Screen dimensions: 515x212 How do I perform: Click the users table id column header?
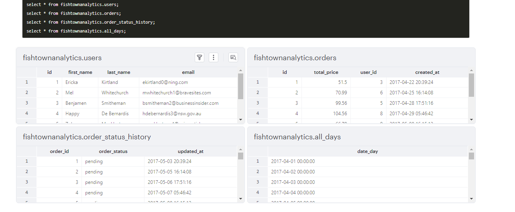49,72
